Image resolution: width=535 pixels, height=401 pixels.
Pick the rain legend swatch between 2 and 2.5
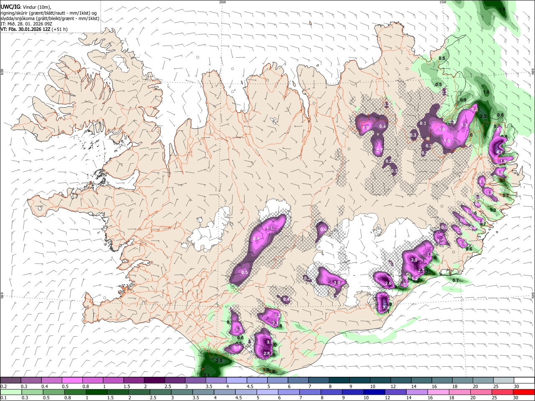138,392
